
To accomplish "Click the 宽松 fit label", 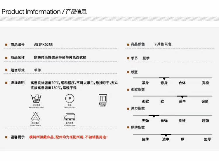I will coord(206,83).
